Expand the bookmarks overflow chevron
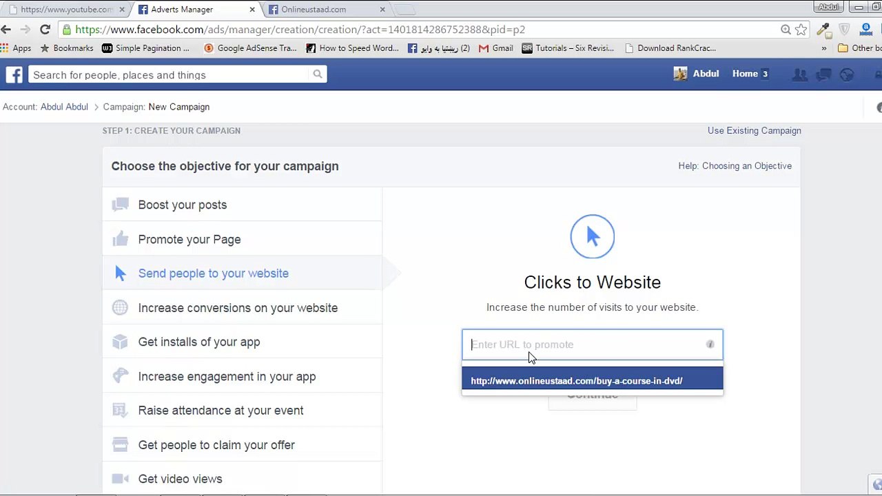The height and width of the screenshot is (496, 882). (x=823, y=48)
